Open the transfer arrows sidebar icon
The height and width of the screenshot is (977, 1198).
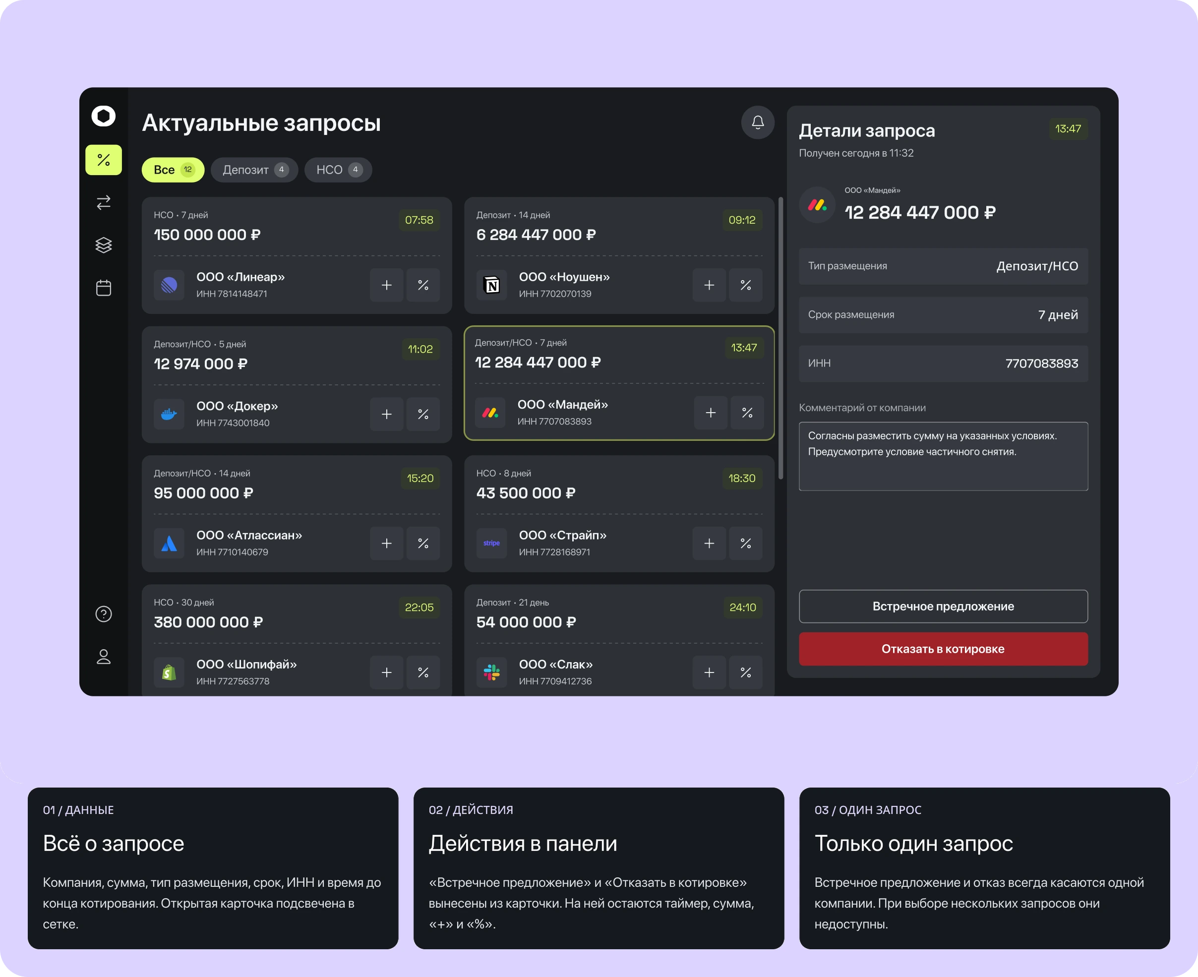pos(104,203)
